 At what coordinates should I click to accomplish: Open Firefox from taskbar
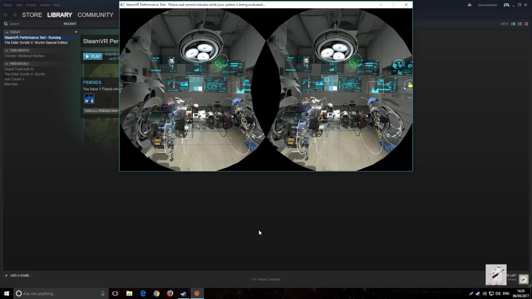[x=170, y=293]
